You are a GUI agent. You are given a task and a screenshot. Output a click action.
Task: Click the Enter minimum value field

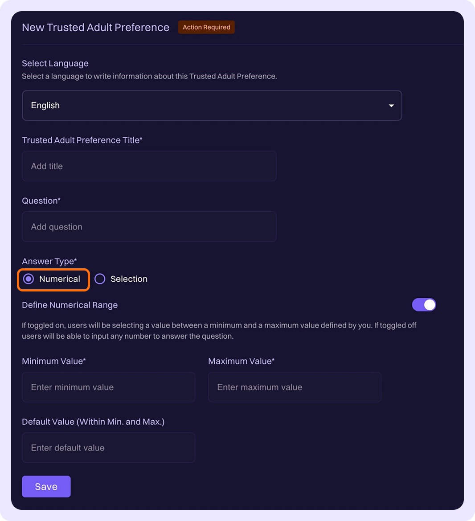[x=108, y=387]
